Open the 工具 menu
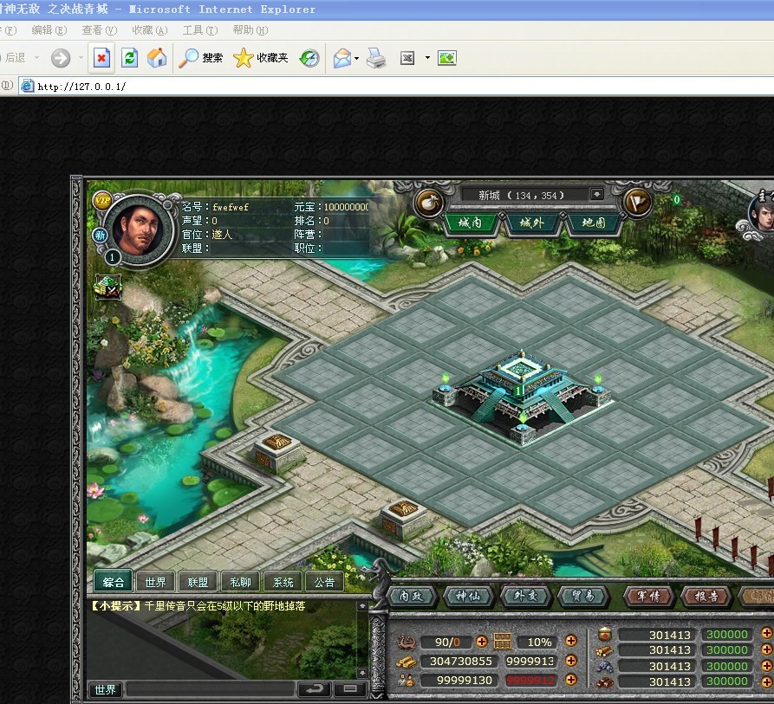This screenshot has height=704, width=774. [x=198, y=30]
